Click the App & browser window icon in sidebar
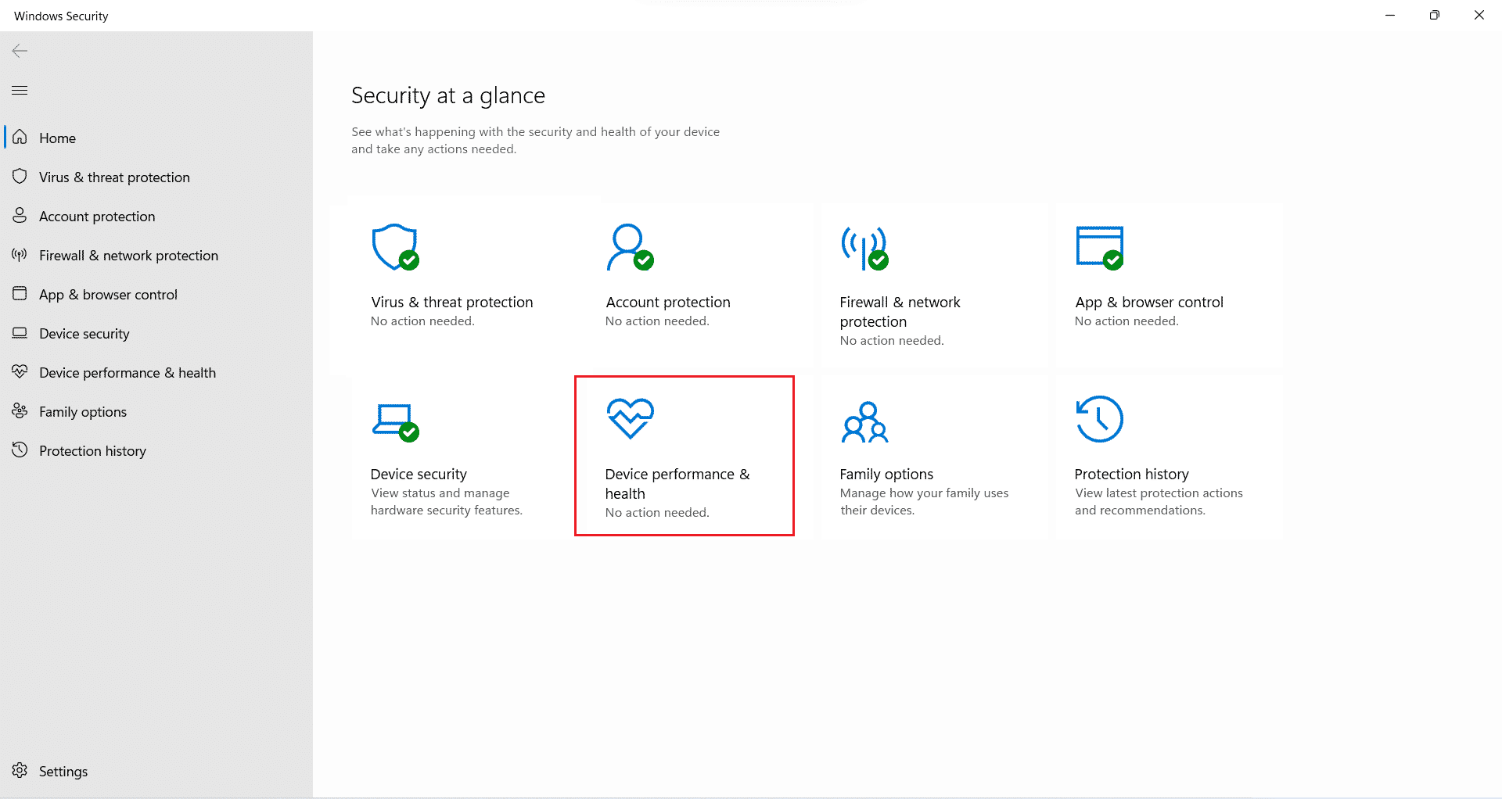The image size is (1502, 799). [20, 294]
